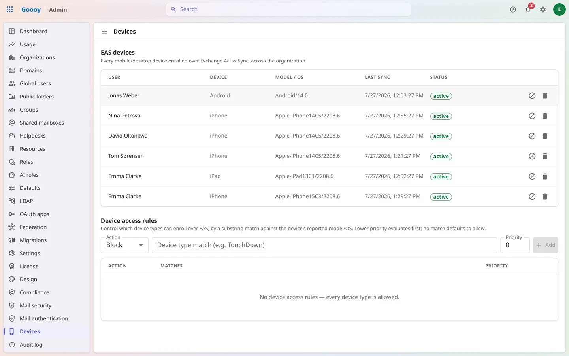Open the user avatar E menu
Screen dimensions: 569x356
point(559,9)
